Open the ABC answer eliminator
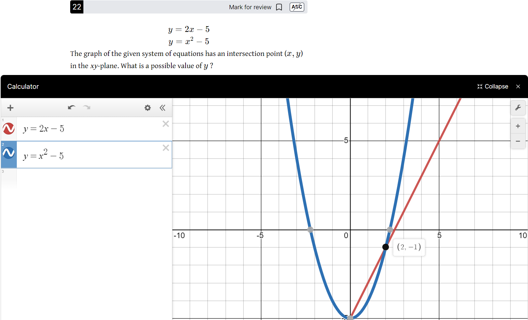 click(296, 7)
